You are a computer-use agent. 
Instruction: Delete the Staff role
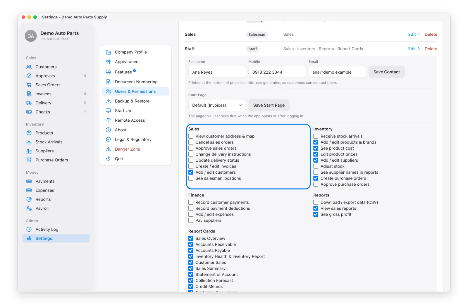[431, 49]
